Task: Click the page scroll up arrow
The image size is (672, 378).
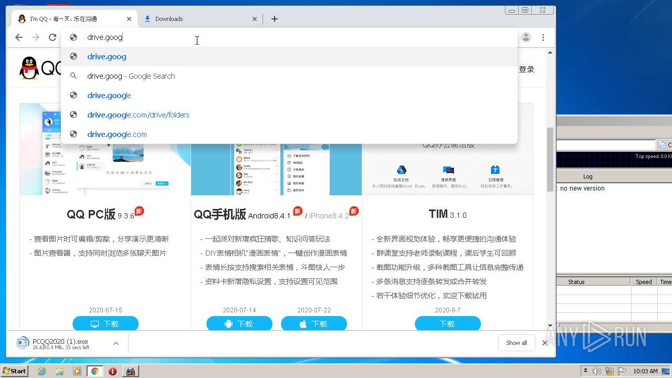Action: pos(550,52)
